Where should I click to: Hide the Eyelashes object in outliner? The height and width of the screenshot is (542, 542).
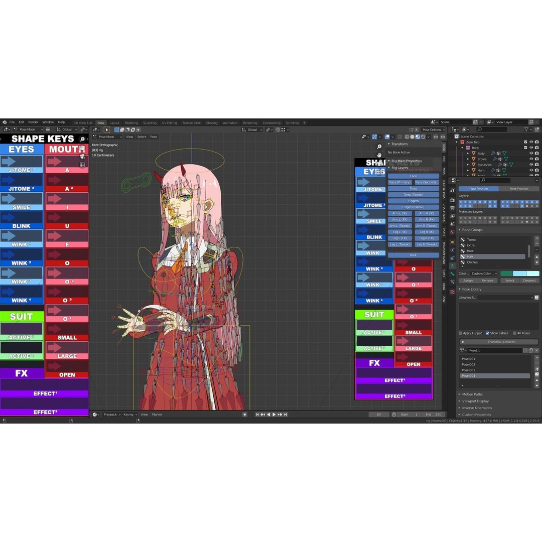tap(531, 165)
